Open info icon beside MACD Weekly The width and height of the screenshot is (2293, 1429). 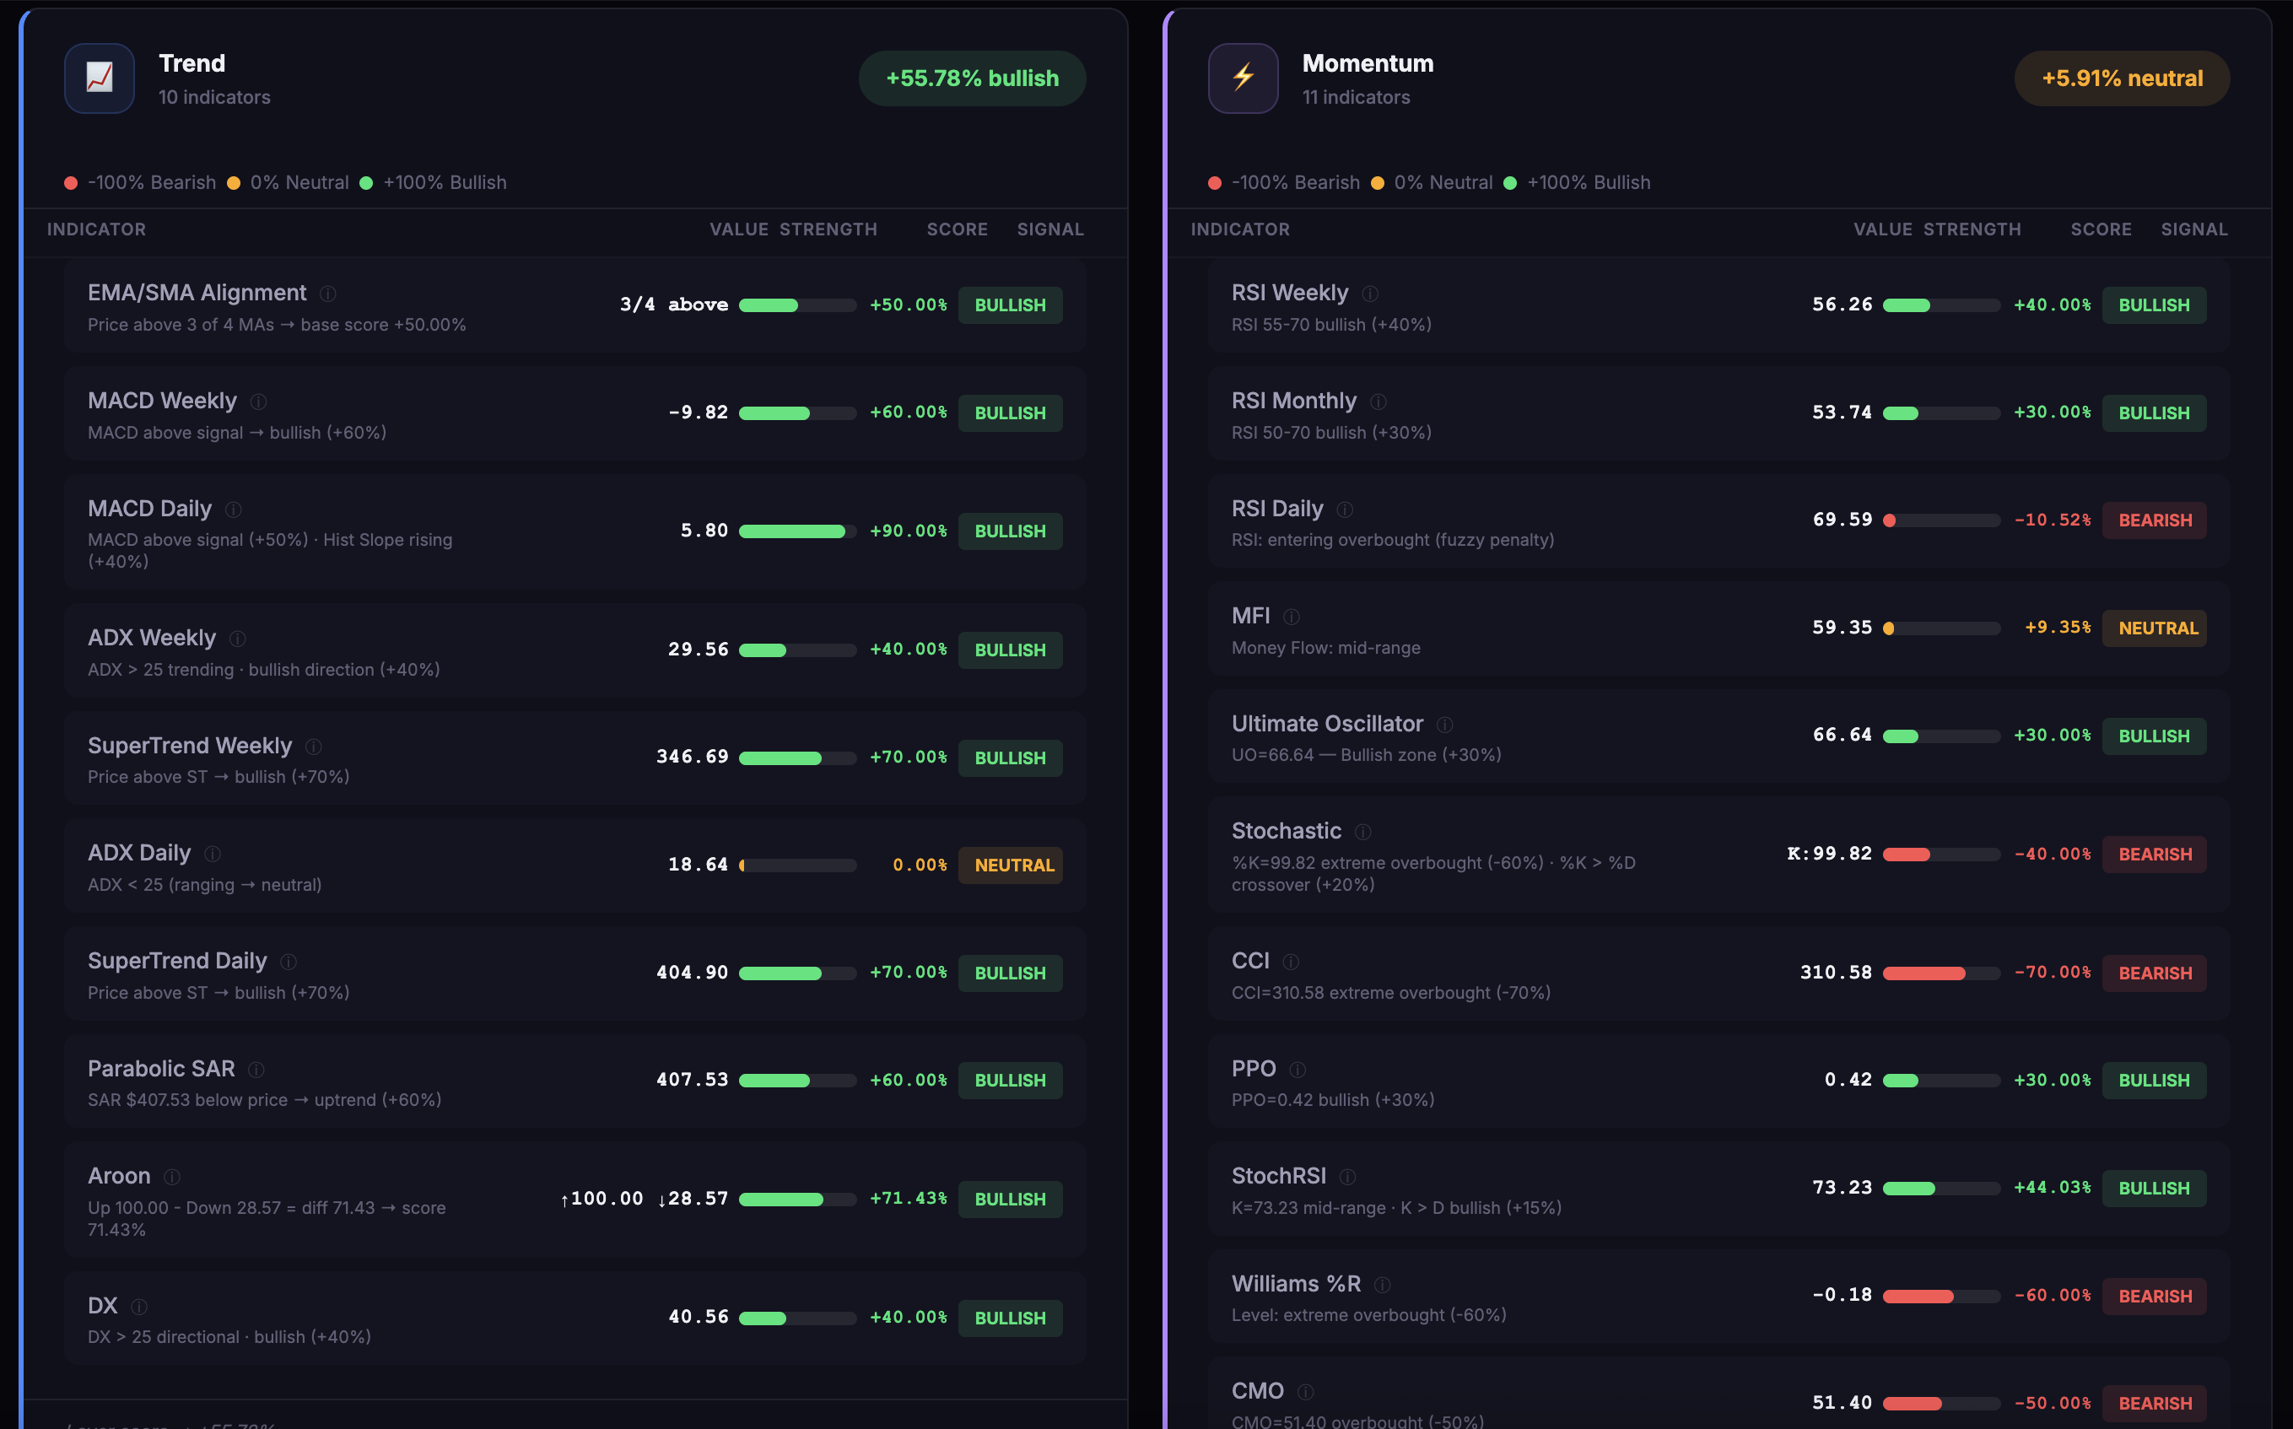coord(258,402)
